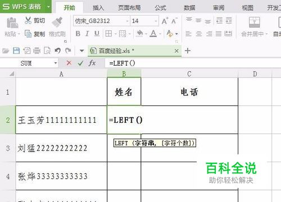Add a new document tab with plus
Viewport: 281px width, 202px height.
tap(188, 50)
